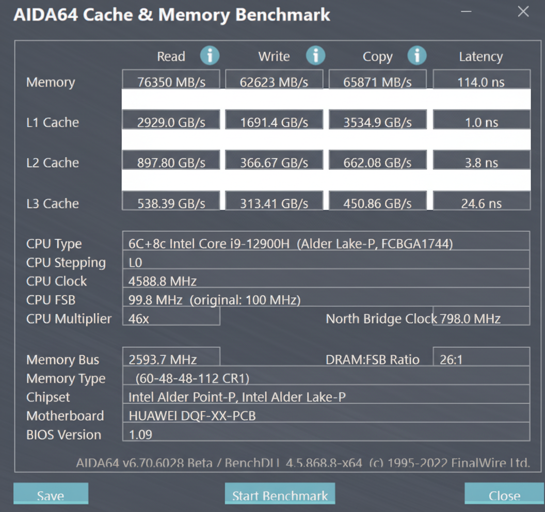Click the BIOS Version field
Image resolution: width=545 pixels, height=512 pixels.
(326, 434)
